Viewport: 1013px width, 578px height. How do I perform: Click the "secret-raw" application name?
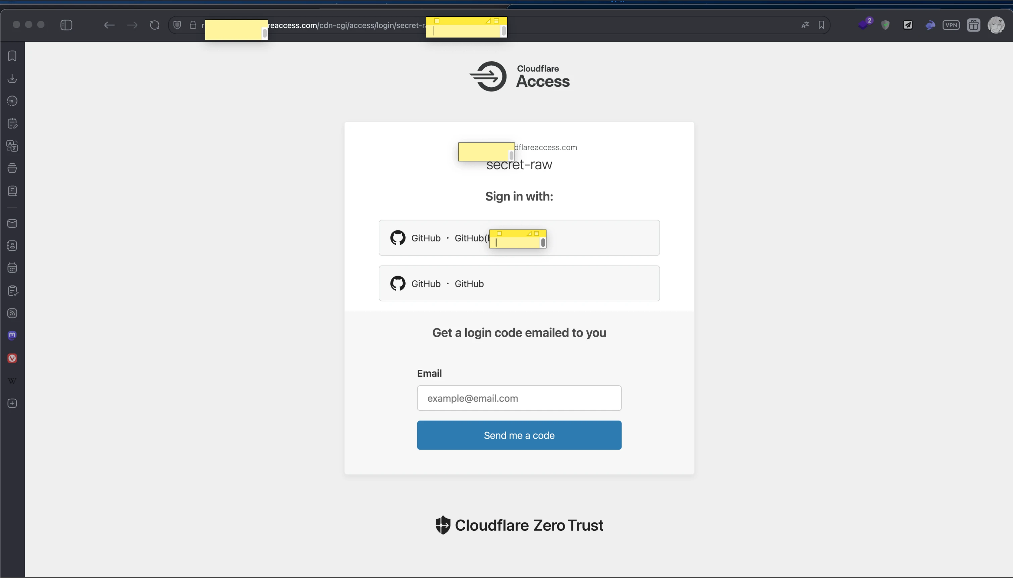[x=519, y=164]
